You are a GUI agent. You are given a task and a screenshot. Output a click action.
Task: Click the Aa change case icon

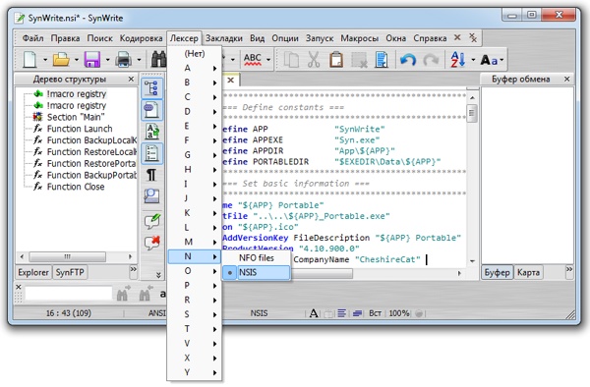(x=489, y=60)
